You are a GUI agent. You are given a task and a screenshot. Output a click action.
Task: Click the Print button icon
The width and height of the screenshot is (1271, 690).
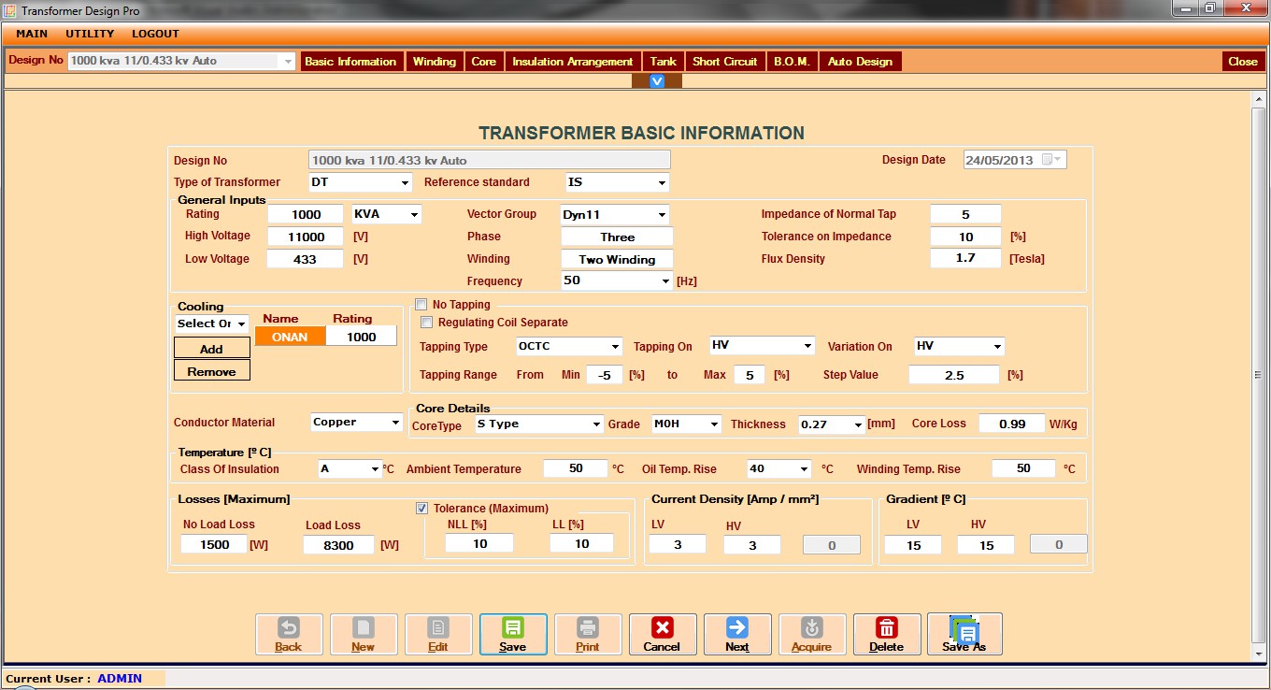pyautogui.click(x=588, y=627)
